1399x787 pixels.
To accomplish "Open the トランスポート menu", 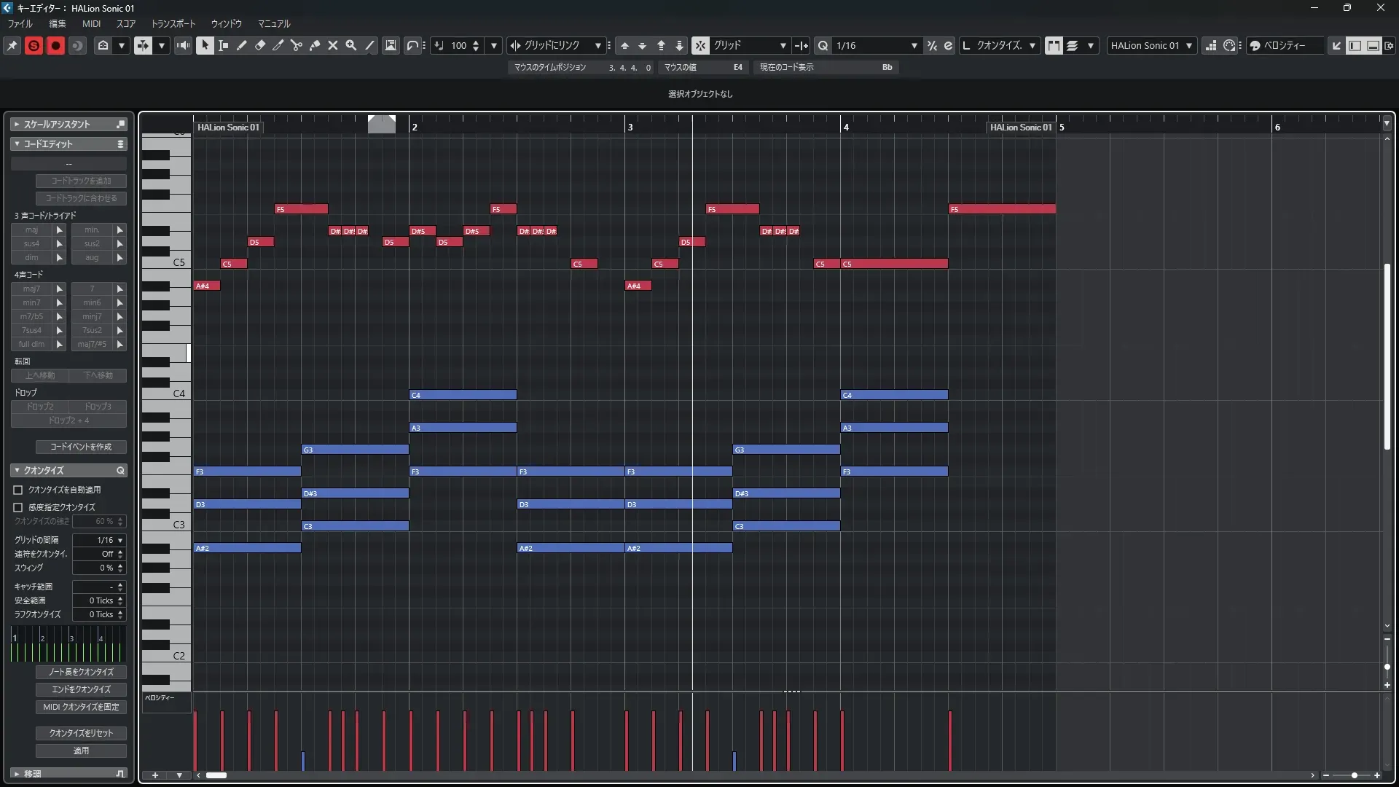I will (x=173, y=23).
